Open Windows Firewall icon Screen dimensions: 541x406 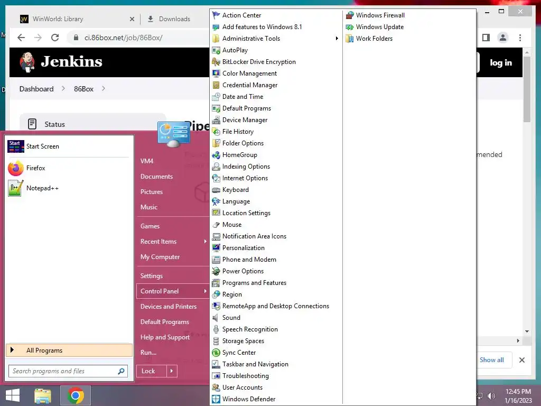coord(350,15)
